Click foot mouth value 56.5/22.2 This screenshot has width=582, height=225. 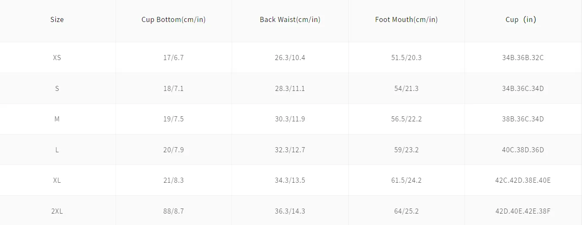pos(406,119)
